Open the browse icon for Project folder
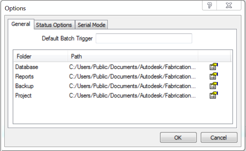 (x=214, y=96)
